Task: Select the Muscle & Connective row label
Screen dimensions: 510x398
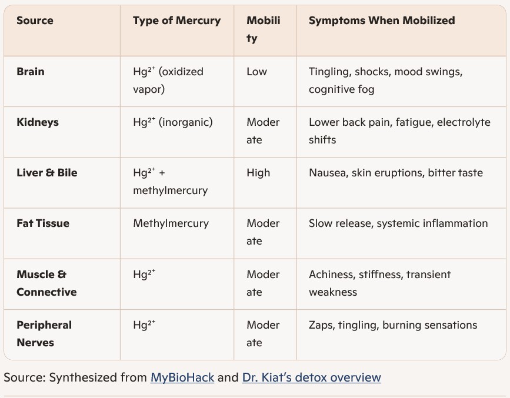Action: (x=46, y=283)
